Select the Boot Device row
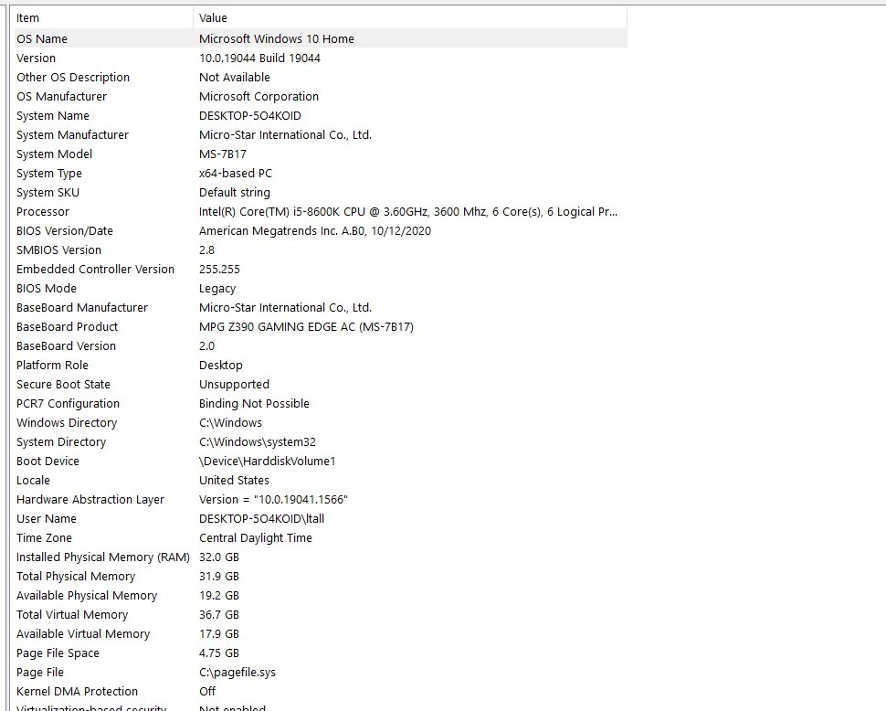Screen dimensions: 886x711 (321, 462)
